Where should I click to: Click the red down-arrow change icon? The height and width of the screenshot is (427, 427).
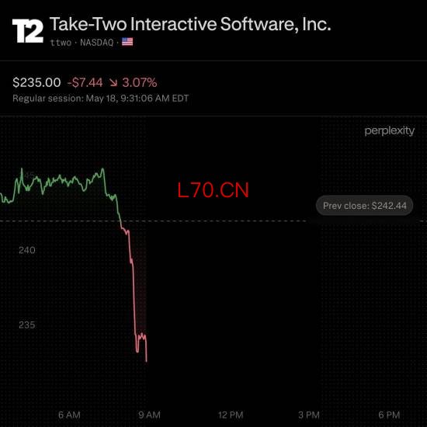113,82
